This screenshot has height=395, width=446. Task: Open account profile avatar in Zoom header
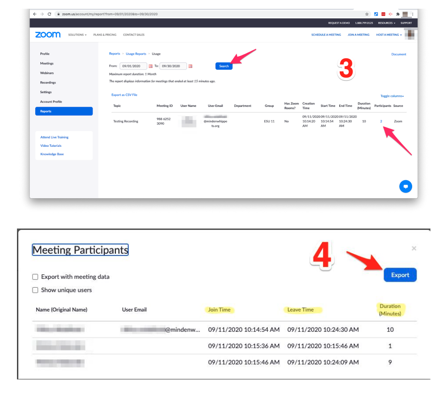[x=411, y=35]
